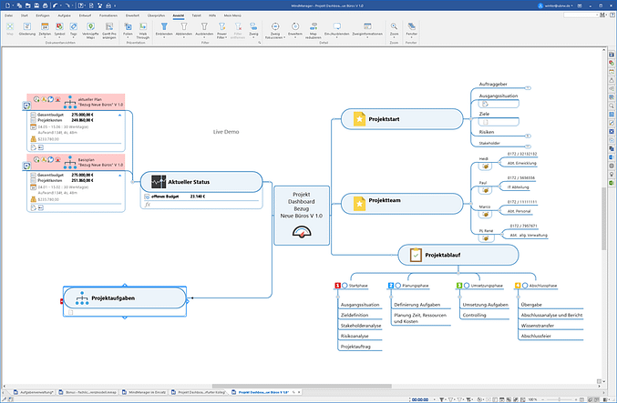Click the gauge icon in central topic
Screen dimensions: 617x403
(x=302, y=232)
